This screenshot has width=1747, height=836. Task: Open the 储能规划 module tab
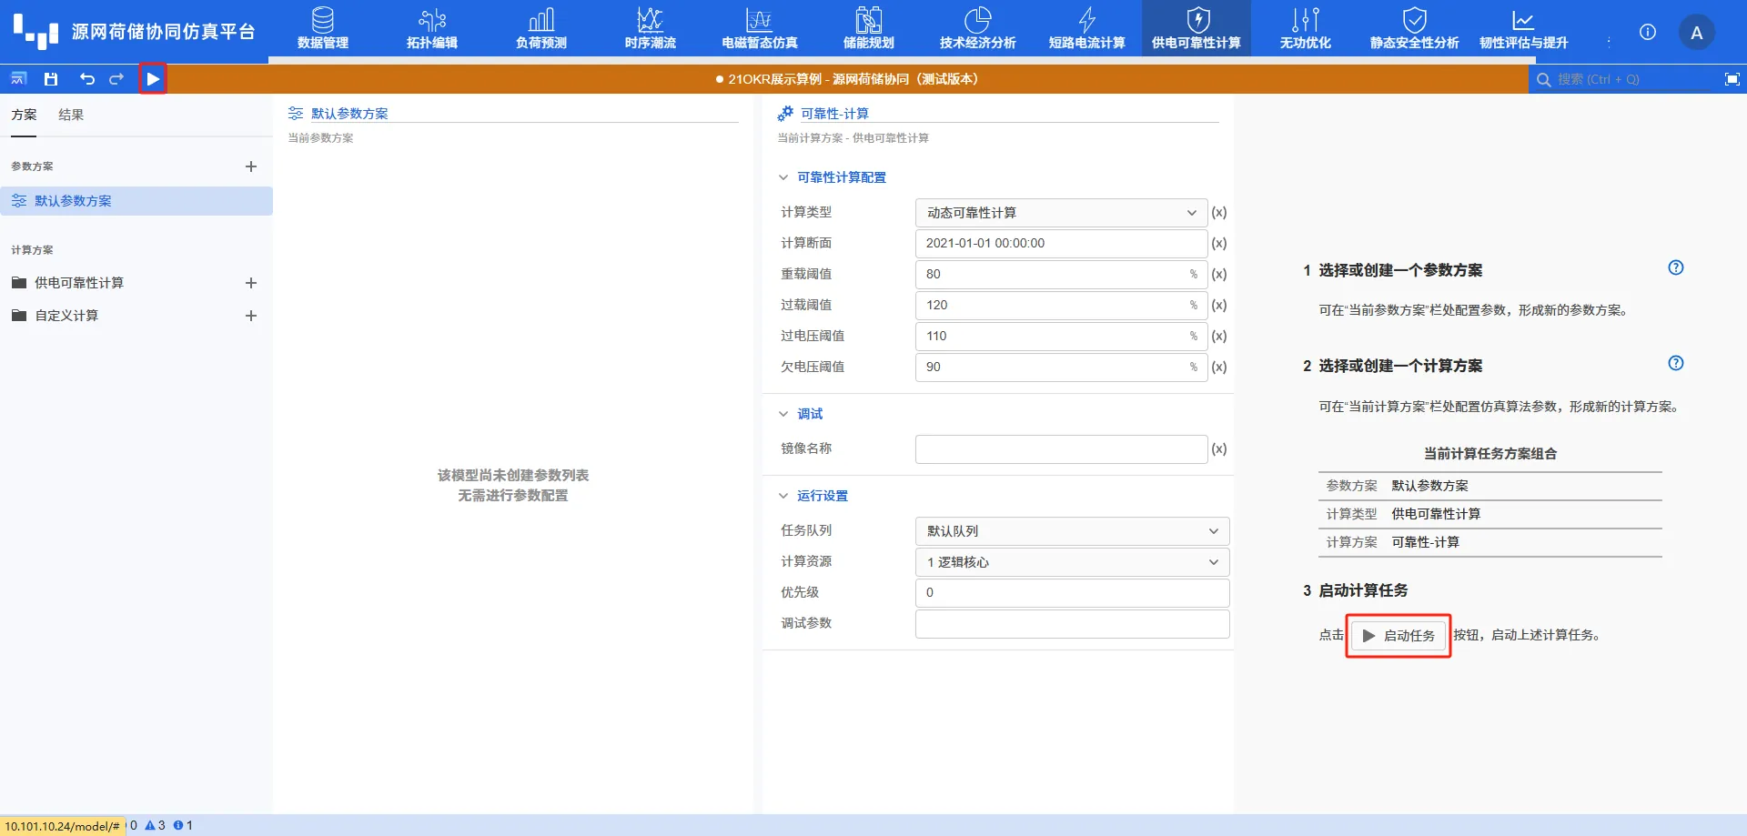[868, 28]
